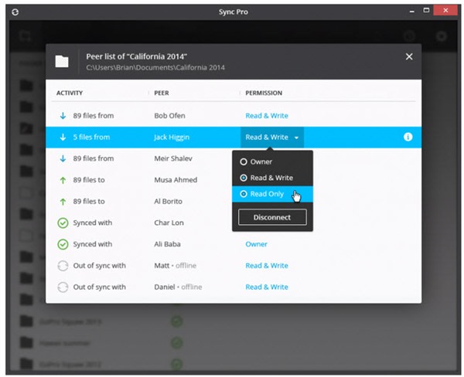The image size is (464, 377).
Task: Sort by the PERMISSION column header
Action: (264, 93)
